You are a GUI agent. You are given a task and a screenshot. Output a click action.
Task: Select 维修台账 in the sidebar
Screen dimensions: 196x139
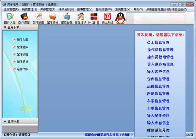point(21,69)
